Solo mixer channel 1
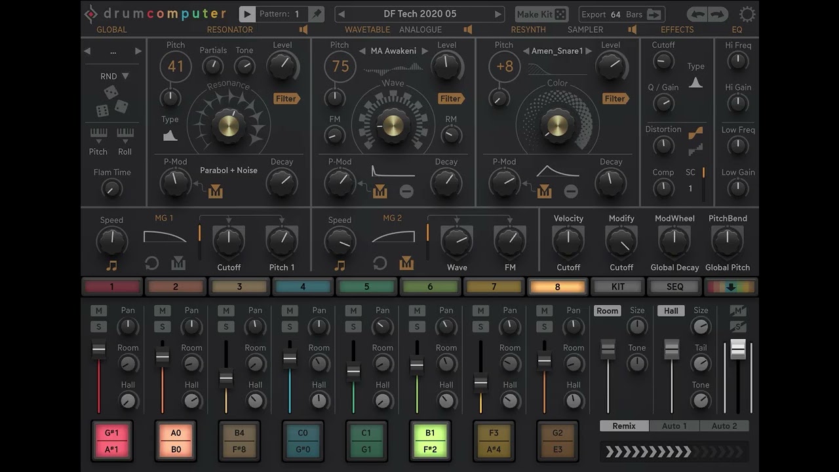The height and width of the screenshot is (472, 839). [x=99, y=326]
